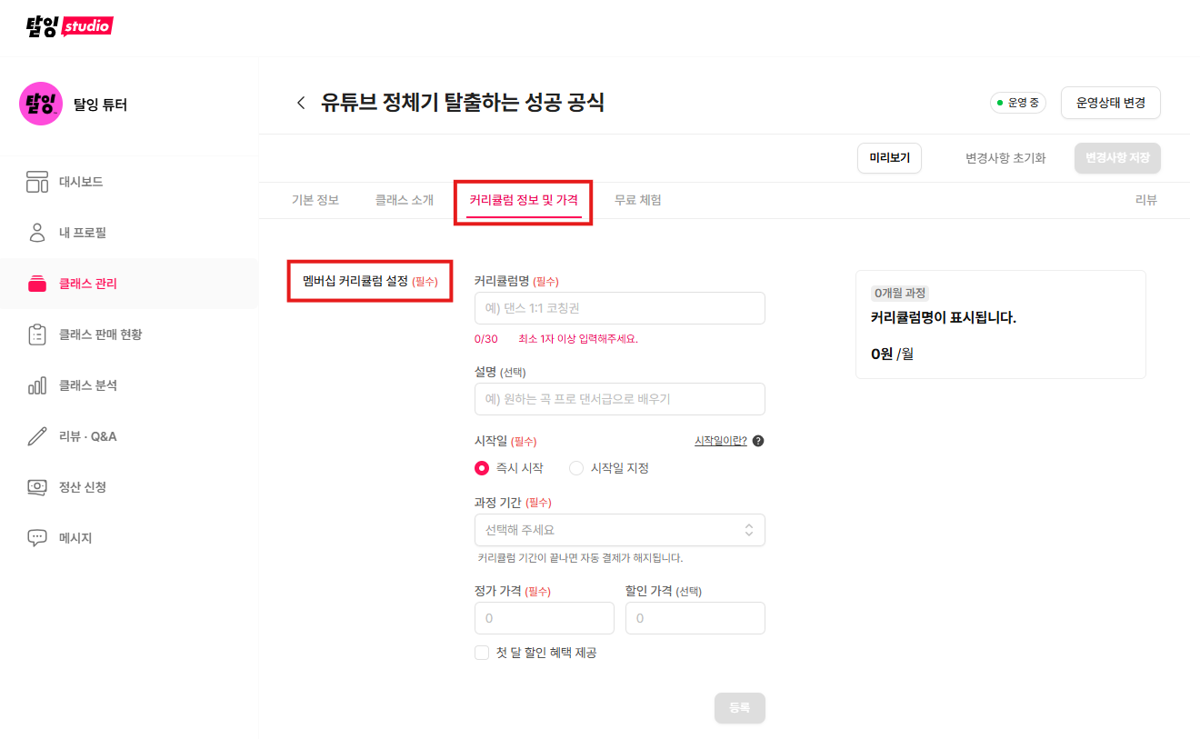Select the 즉시 시작 radio button
The image size is (1200, 739).
point(482,468)
